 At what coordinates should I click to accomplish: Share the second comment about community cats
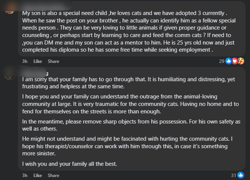(54, 176)
